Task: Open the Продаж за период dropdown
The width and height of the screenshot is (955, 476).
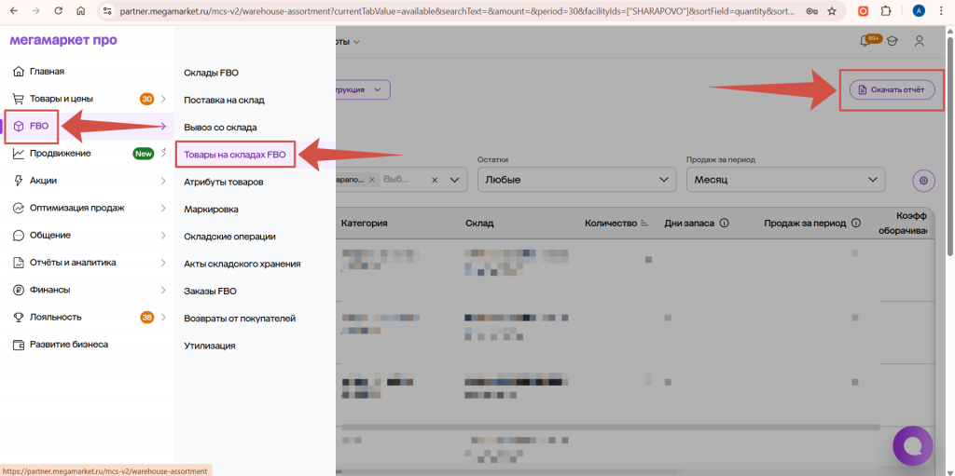Action: point(784,180)
